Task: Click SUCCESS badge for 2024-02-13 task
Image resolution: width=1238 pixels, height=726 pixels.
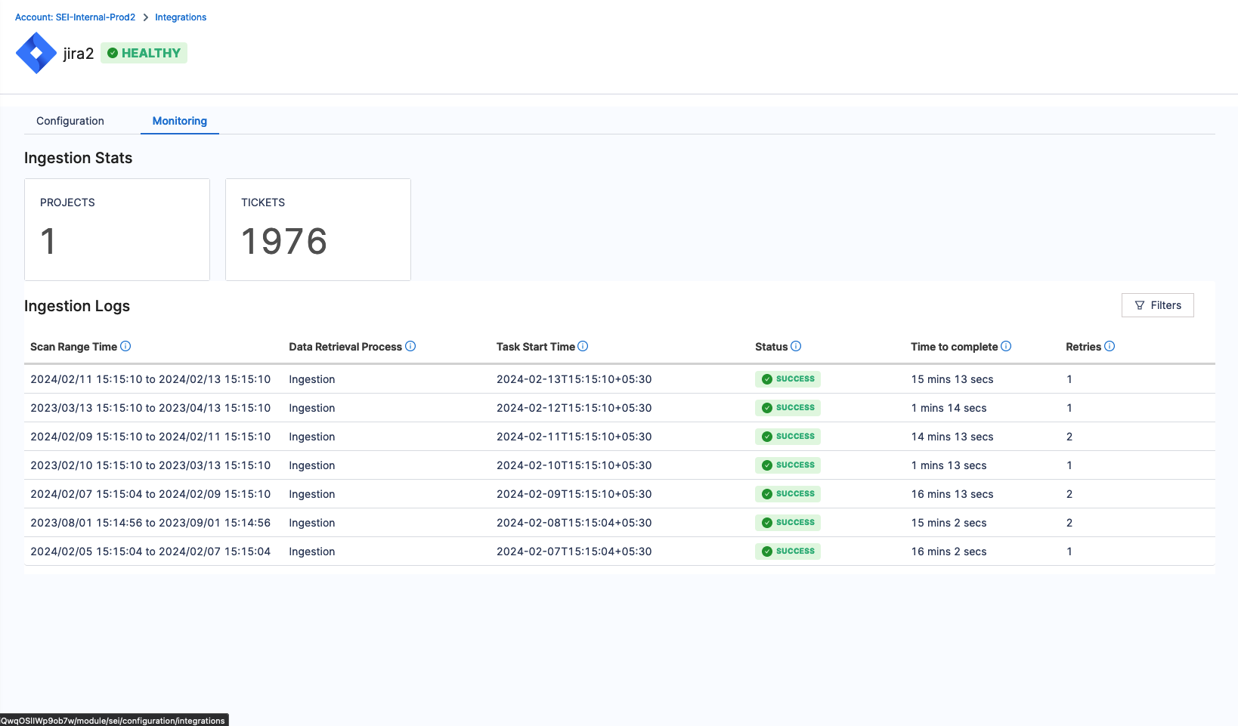Action: pyautogui.click(x=788, y=379)
